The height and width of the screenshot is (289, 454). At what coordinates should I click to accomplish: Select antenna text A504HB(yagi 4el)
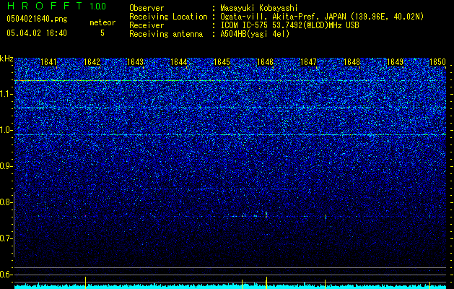[255, 34]
